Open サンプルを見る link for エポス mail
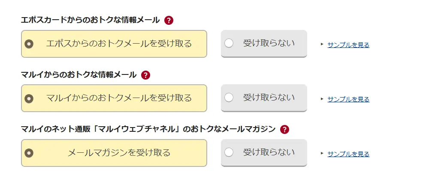The image size is (429, 184). pyautogui.click(x=348, y=45)
